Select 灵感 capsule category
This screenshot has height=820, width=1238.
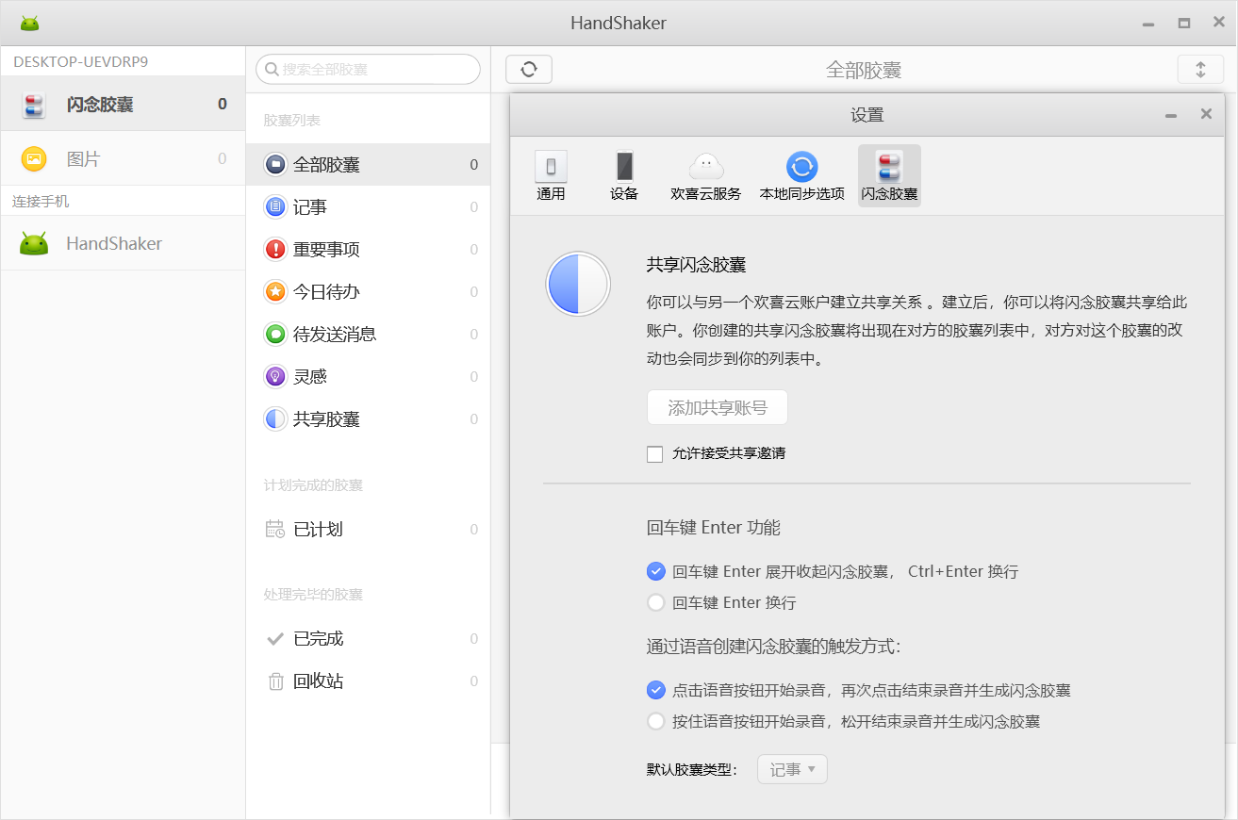coord(368,377)
